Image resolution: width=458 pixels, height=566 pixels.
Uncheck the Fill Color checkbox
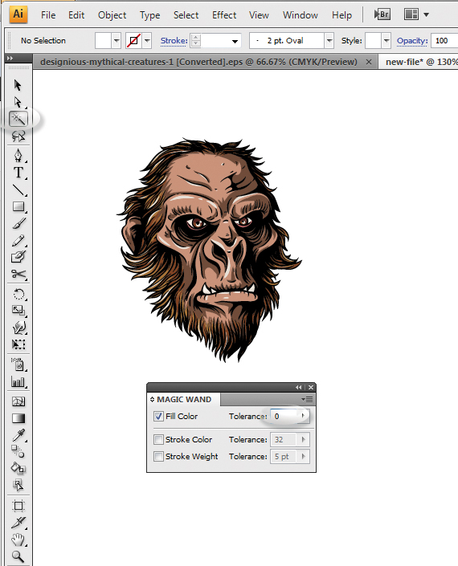coord(158,416)
